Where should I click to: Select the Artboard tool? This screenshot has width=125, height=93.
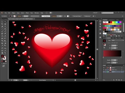tap(2, 51)
